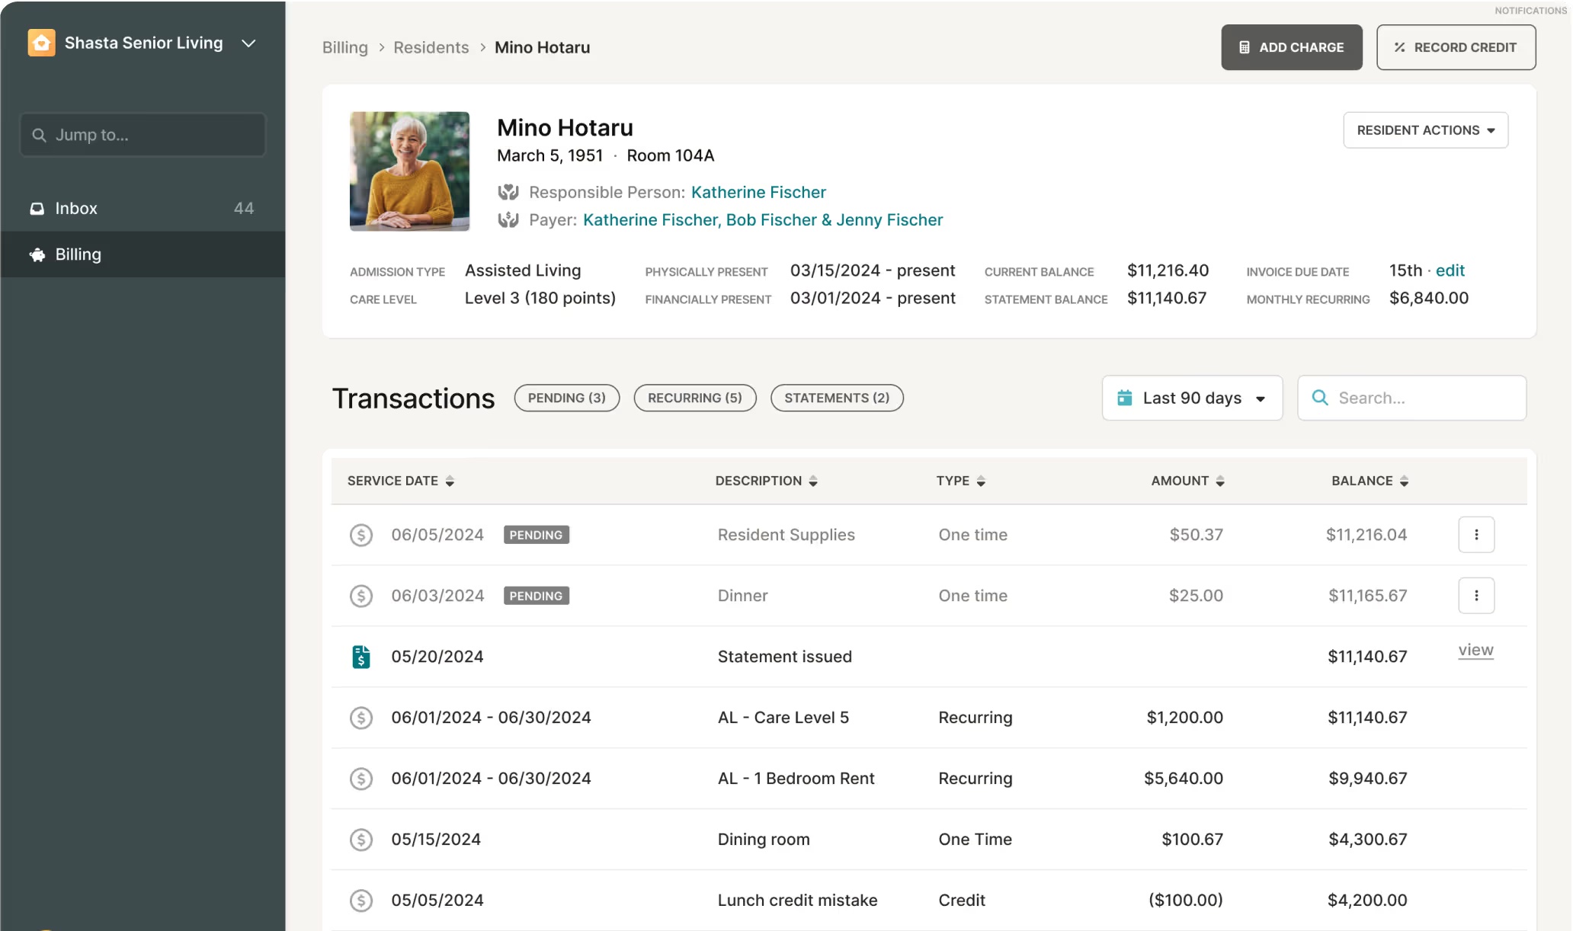The height and width of the screenshot is (931, 1573).
Task: Click Mino Hotaru's profile photo
Action: click(x=409, y=171)
